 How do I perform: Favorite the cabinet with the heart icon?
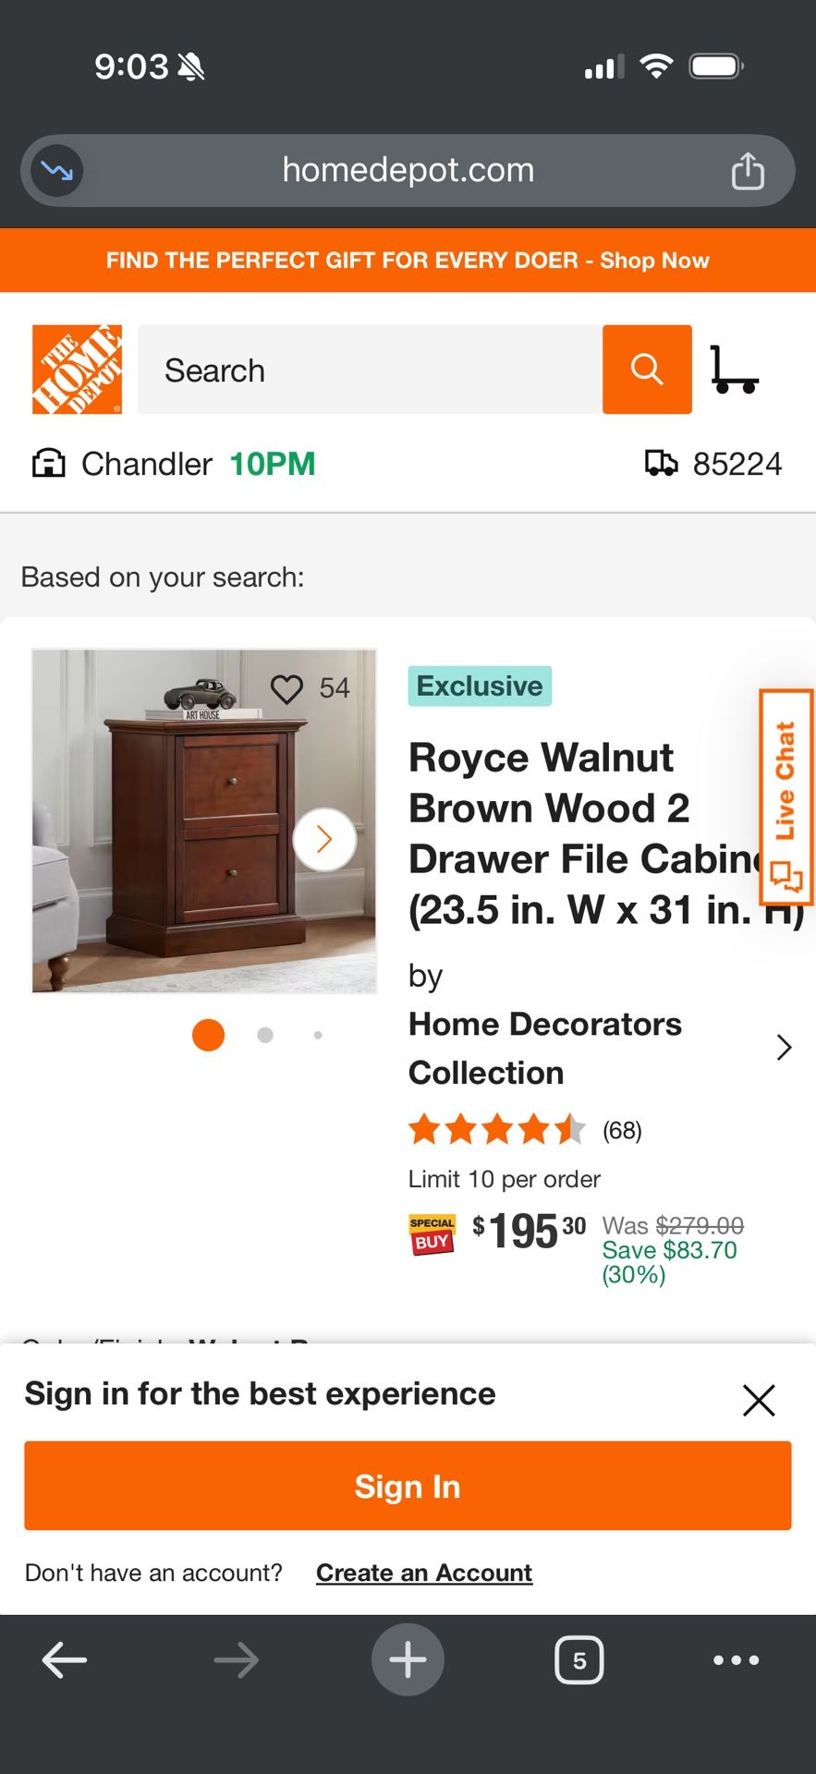[286, 687]
